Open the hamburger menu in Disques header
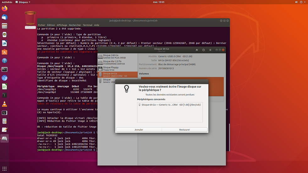The image size is (308, 173). tap(210, 50)
